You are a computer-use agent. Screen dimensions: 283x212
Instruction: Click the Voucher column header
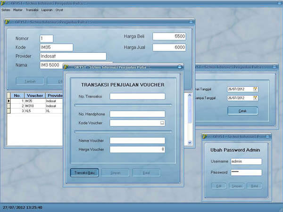(x=35, y=96)
